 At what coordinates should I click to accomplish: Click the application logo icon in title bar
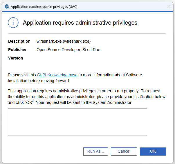coord(7,6)
